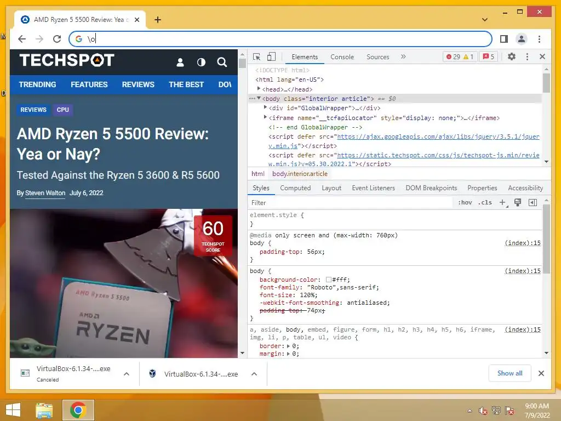This screenshot has height=421, width=561.
Task: Switch to the Sources tab
Action: tap(378, 57)
